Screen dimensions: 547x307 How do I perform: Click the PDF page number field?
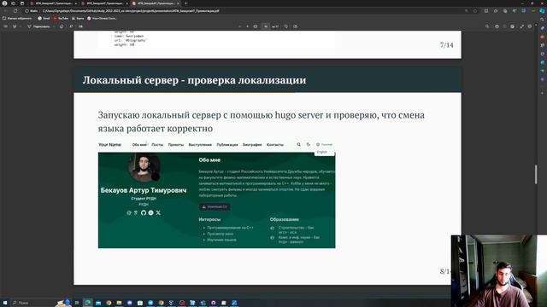pos(266,26)
